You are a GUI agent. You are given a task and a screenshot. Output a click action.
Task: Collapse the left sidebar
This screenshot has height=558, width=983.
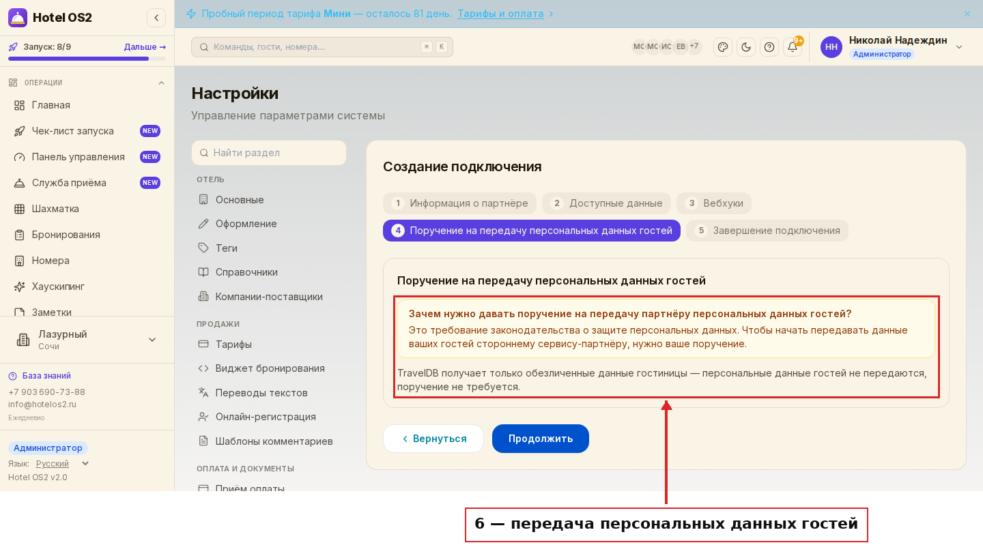[x=156, y=18]
